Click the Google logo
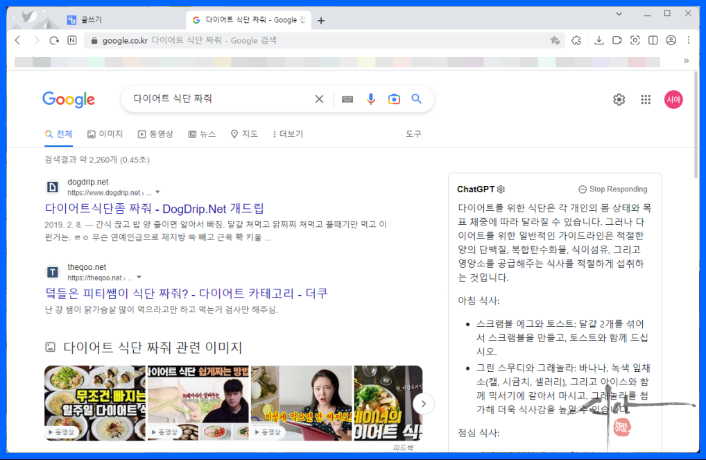 tap(69, 100)
